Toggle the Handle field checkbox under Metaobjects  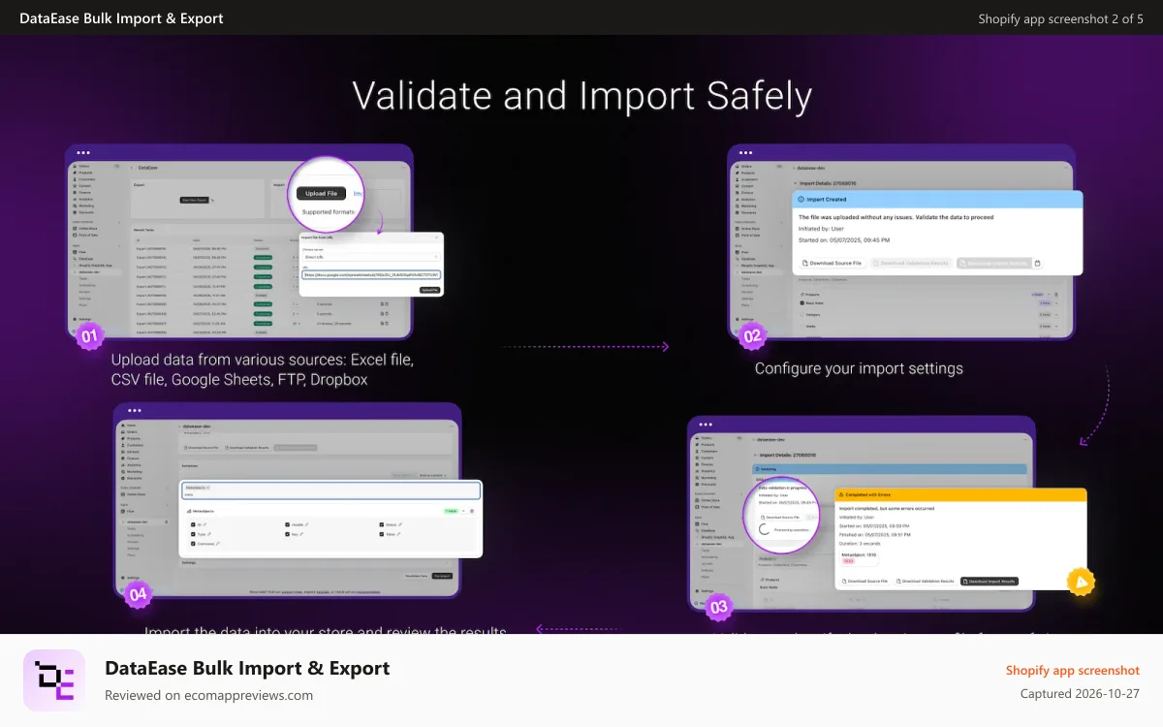[287, 524]
